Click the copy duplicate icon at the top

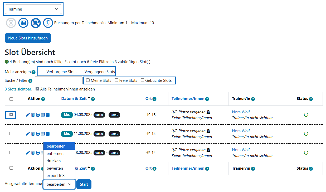pyautogui.click(x=48, y=23)
